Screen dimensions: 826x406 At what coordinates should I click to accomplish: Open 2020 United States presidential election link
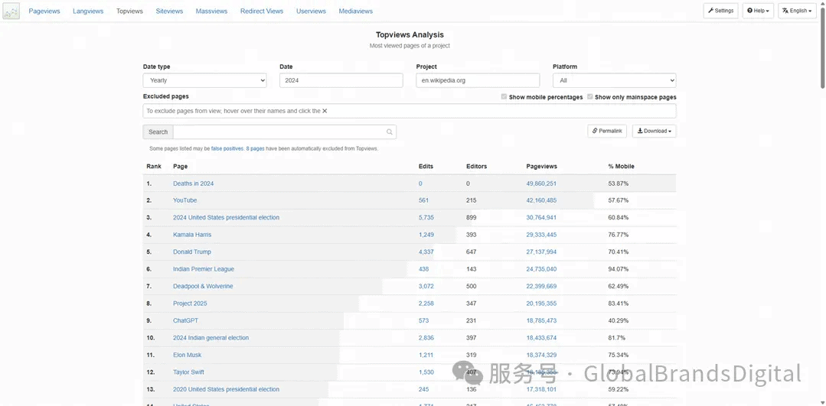(226, 389)
